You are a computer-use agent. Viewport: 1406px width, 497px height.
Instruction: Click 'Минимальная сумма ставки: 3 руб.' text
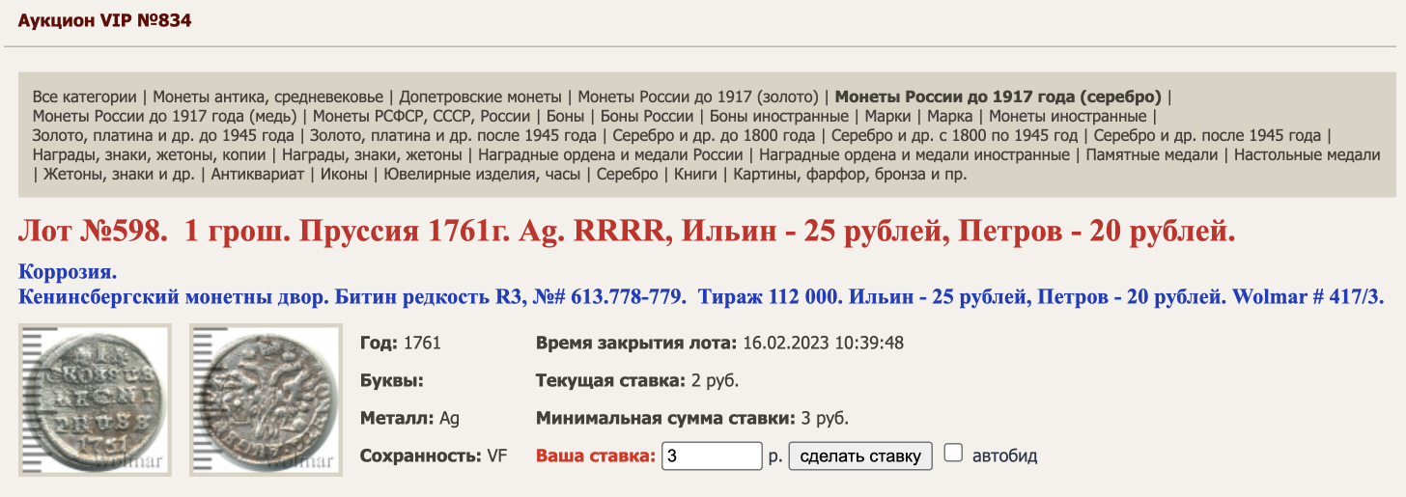click(692, 419)
